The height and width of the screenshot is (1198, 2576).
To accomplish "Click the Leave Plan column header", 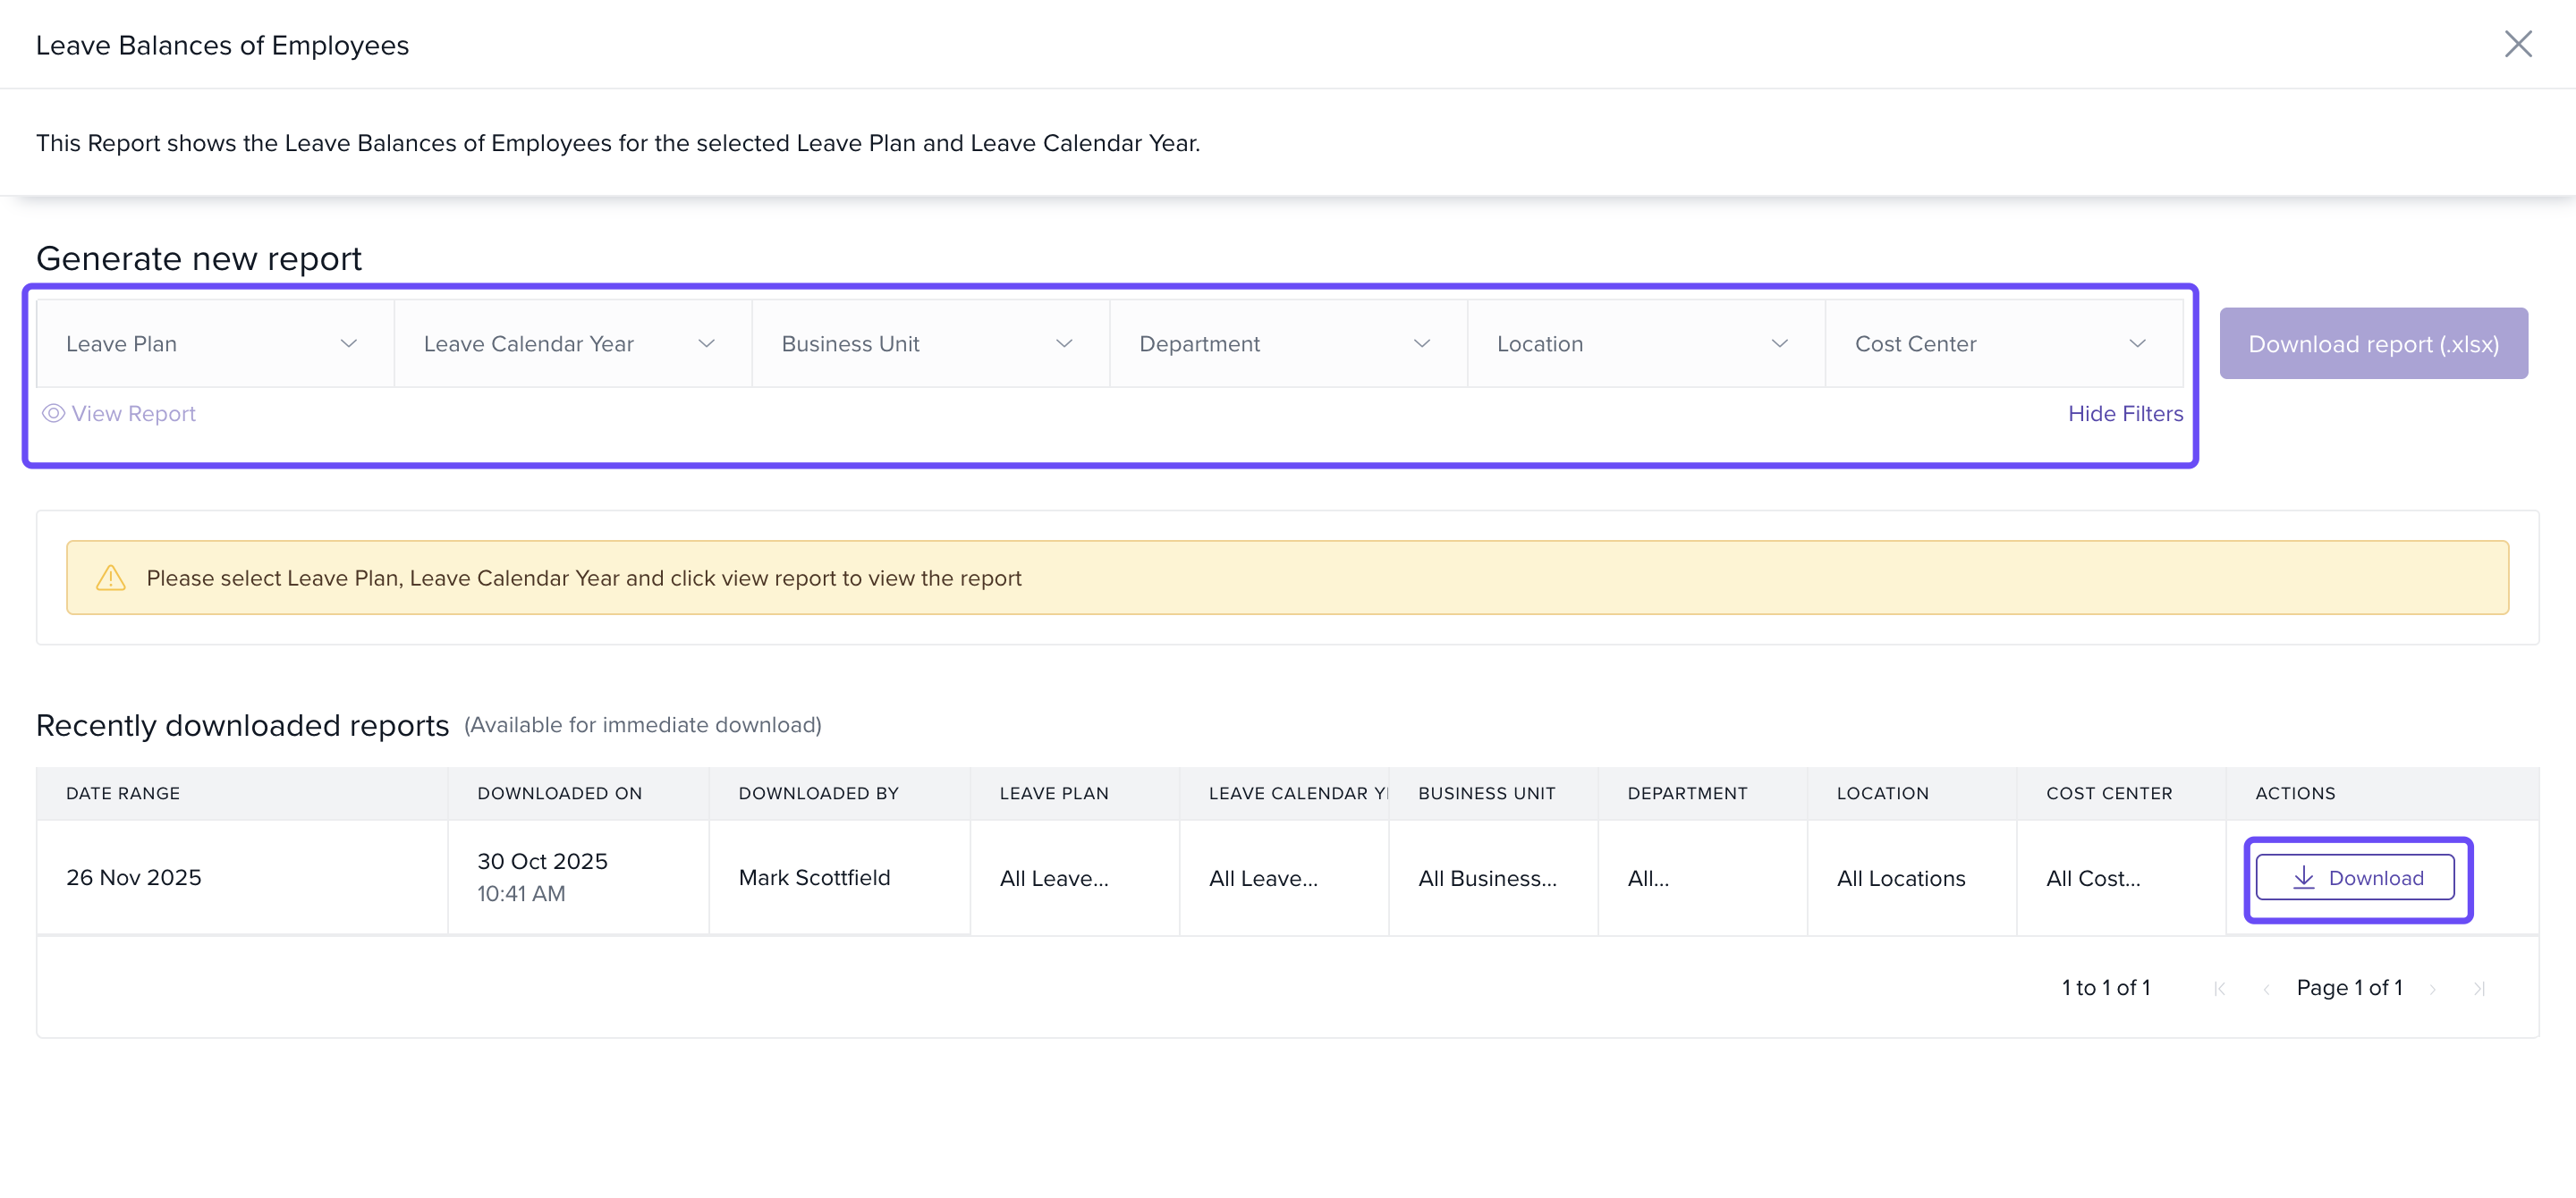I will [1053, 793].
